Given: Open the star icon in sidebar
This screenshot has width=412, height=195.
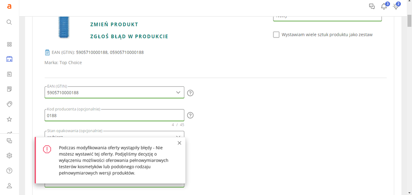Looking at the screenshot, I should tap(9, 119).
